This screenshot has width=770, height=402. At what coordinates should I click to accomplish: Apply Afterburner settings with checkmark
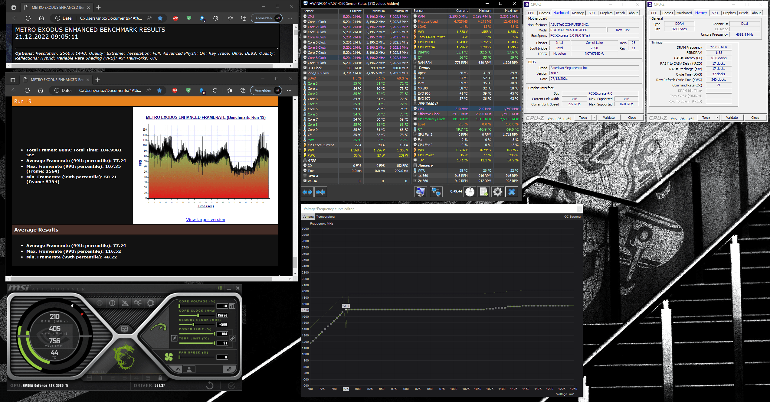pyautogui.click(x=231, y=386)
